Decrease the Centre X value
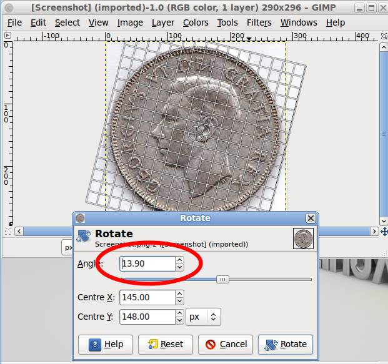The height and width of the screenshot is (364, 388). pyautogui.click(x=180, y=301)
